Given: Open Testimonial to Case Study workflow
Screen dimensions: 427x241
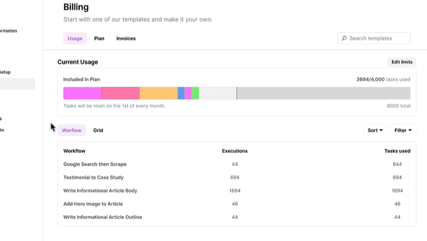Looking at the screenshot, I should [93, 177].
